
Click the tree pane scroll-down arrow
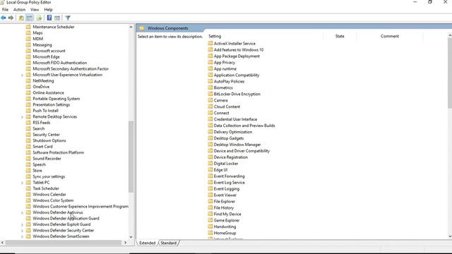pos(131,237)
